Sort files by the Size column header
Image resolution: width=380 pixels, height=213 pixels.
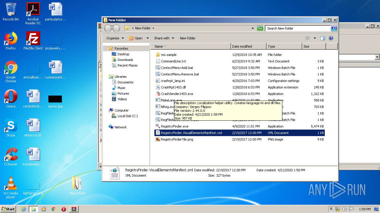pos(314,46)
